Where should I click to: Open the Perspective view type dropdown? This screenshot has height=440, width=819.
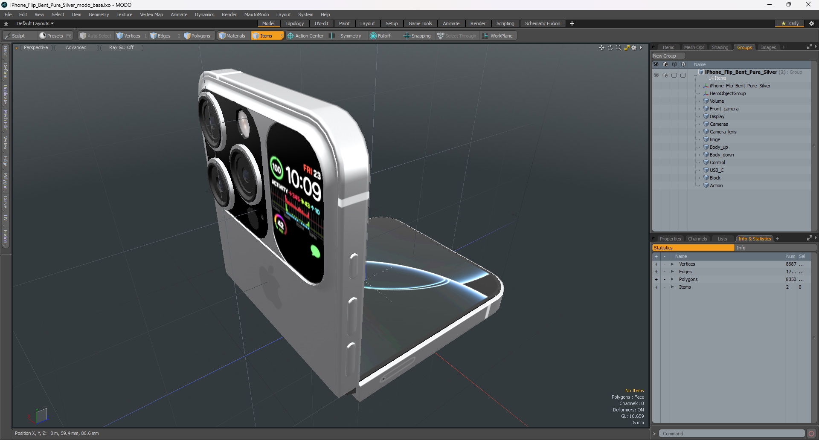pyautogui.click(x=36, y=48)
